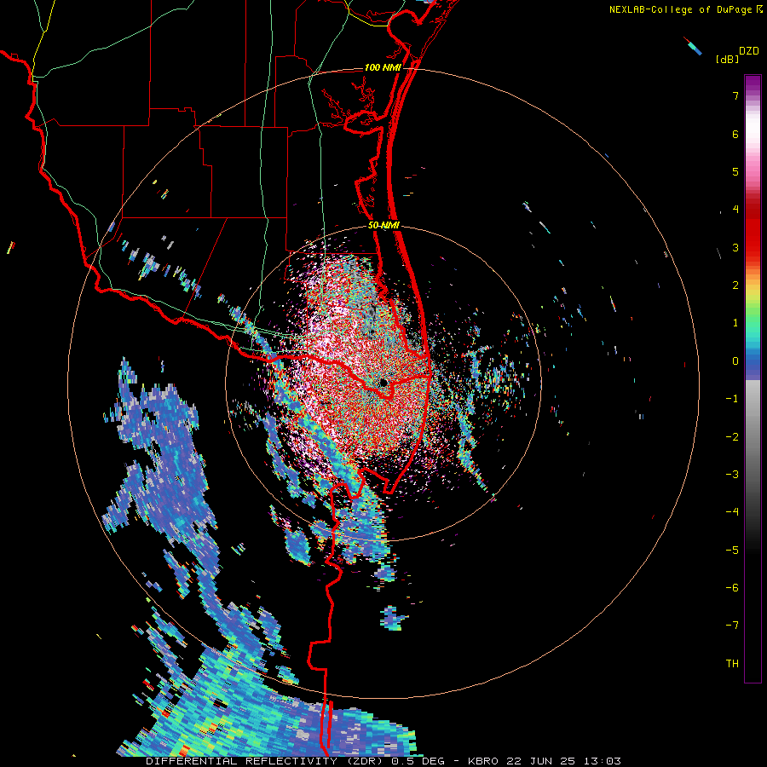Click the -4 value on the color scale

coord(732,511)
